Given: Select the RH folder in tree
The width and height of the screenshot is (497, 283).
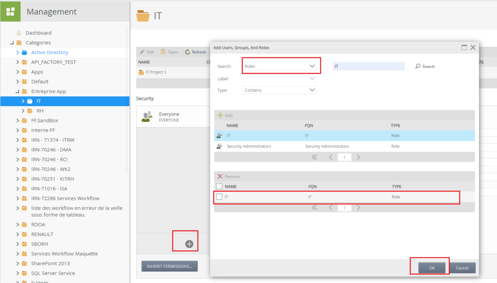Looking at the screenshot, I should [x=40, y=111].
